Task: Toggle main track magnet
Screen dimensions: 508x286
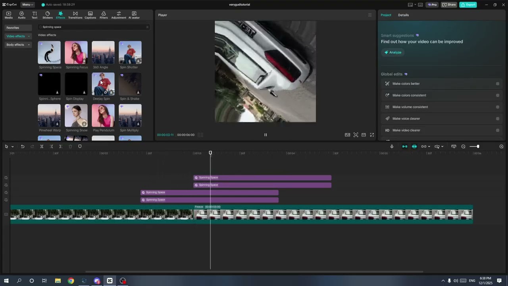Action: click(x=405, y=147)
